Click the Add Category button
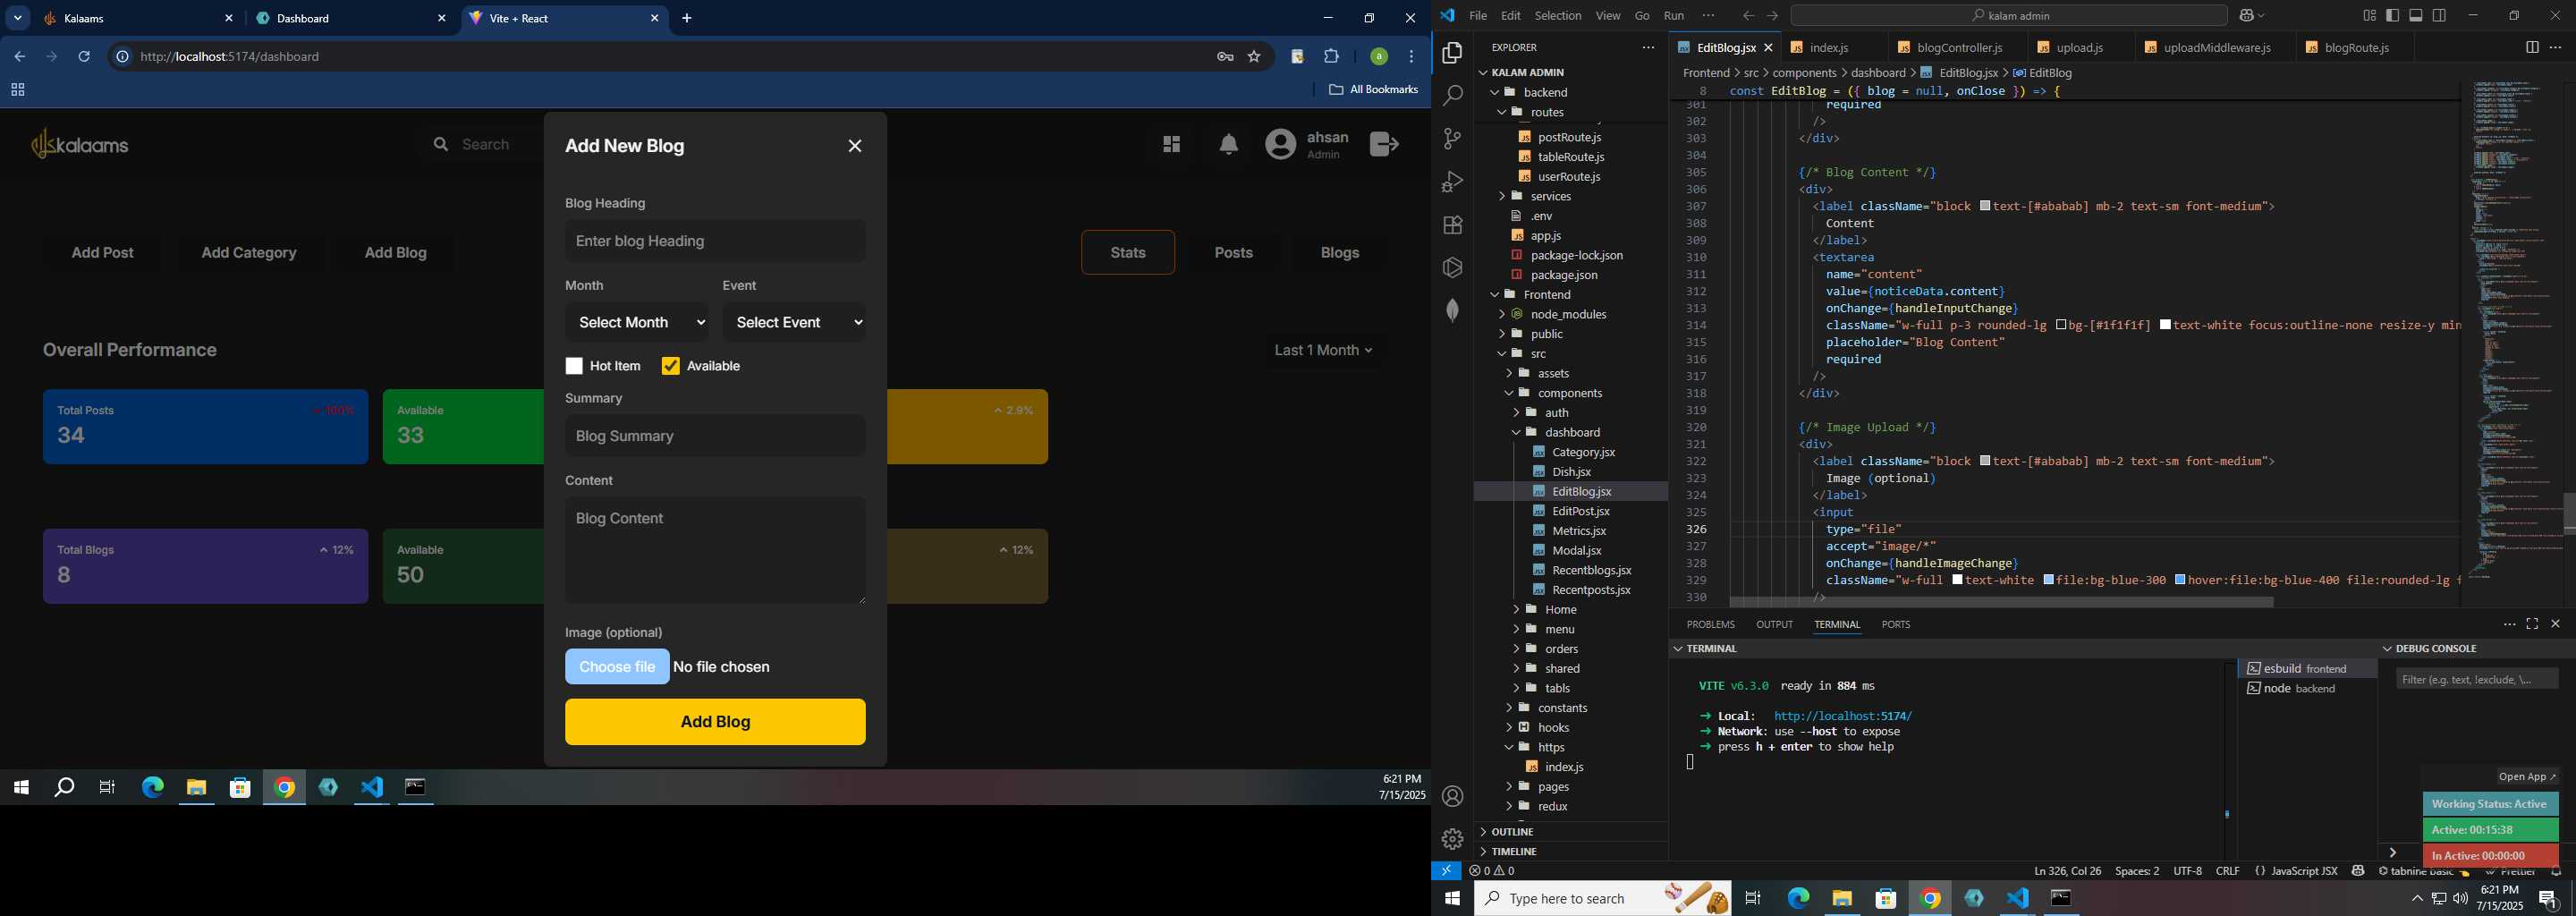The height and width of the screenshot is (916, 2576). pyautogui.click(x=249, y=253)
